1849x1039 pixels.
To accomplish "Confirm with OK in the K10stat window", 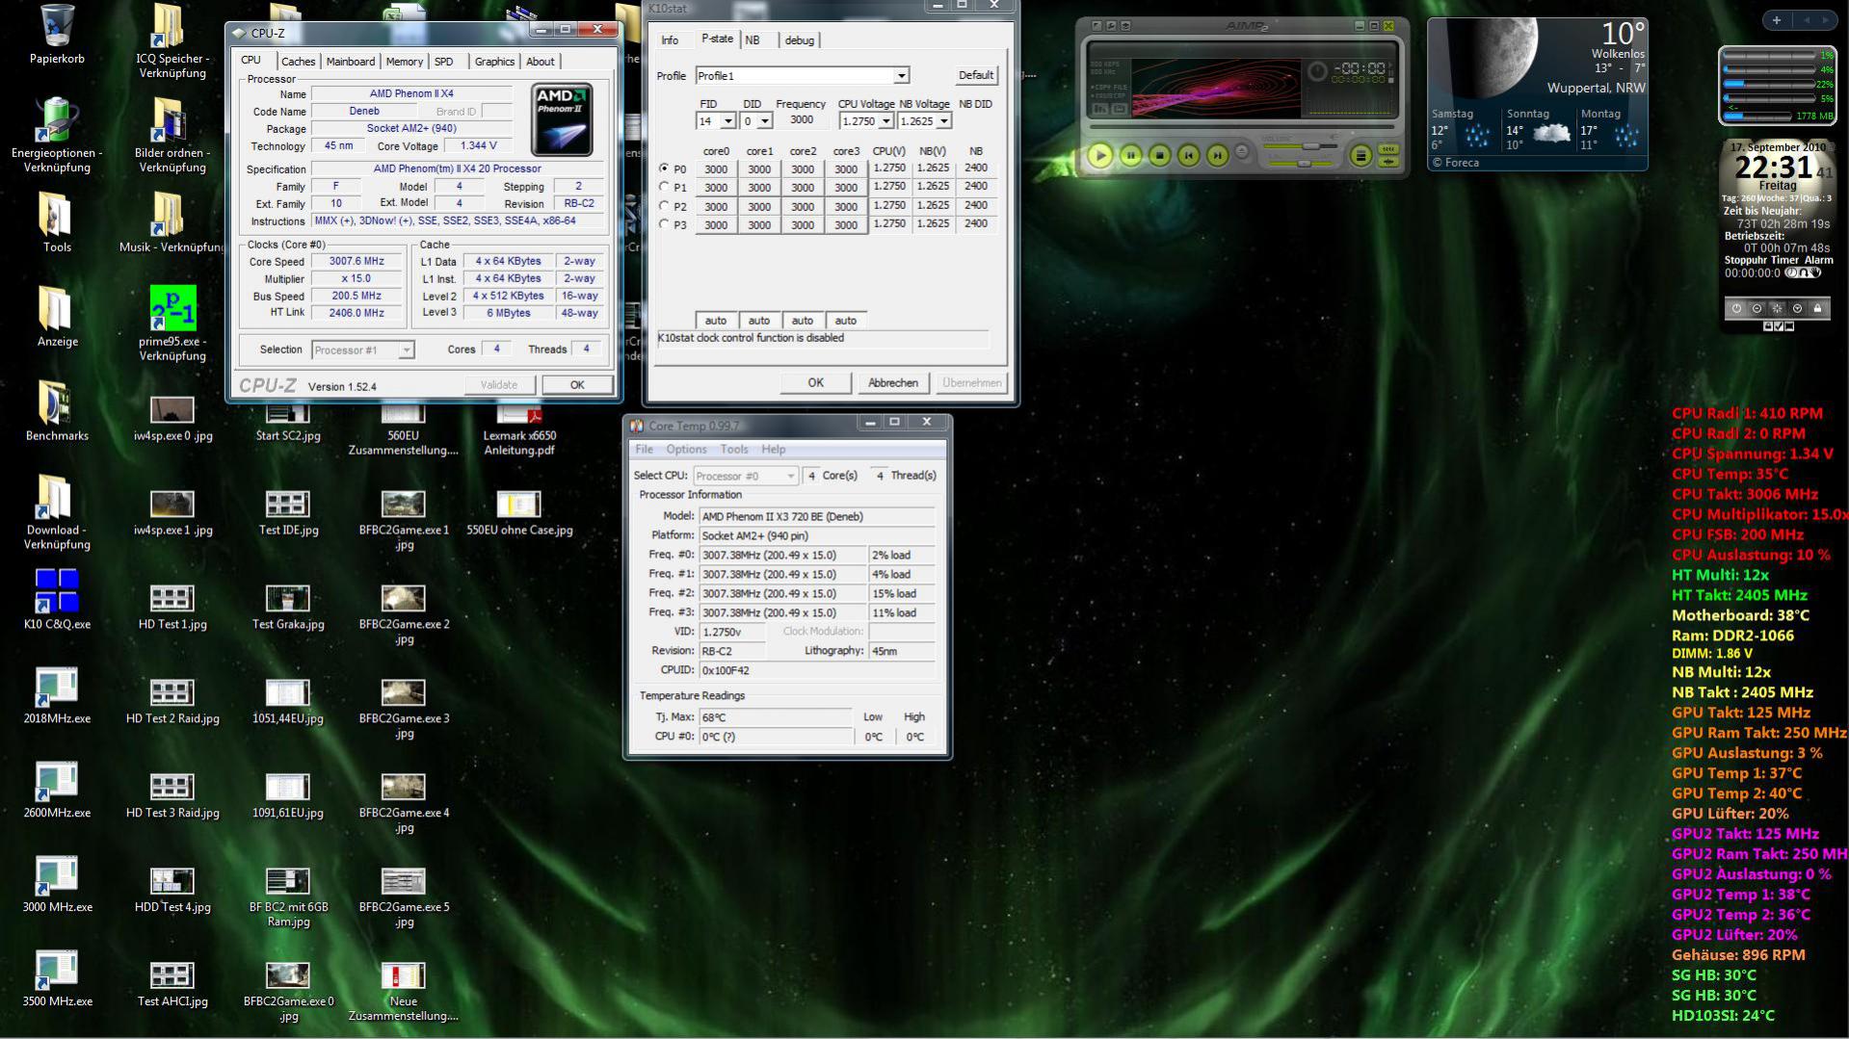I will 816,383.
